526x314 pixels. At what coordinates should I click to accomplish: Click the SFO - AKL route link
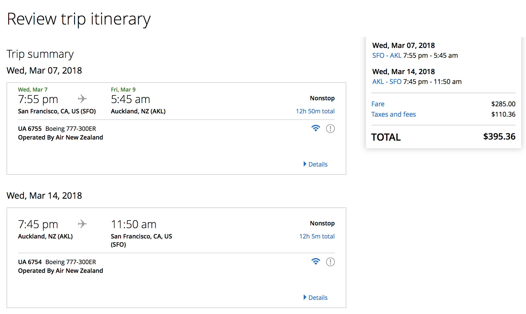387,56
